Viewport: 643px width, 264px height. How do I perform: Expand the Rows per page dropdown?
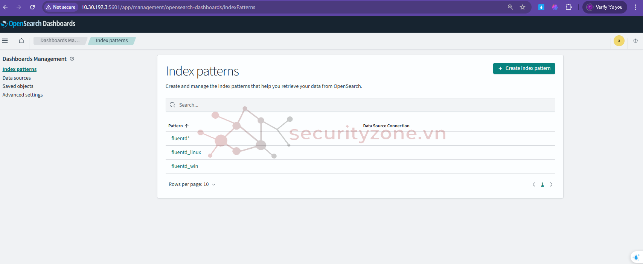192,184
